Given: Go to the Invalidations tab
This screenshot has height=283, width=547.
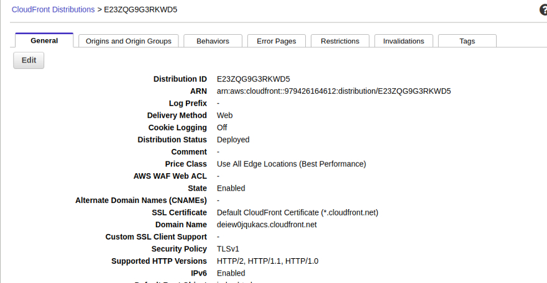Looking at the screenshot, I should 403,42.
